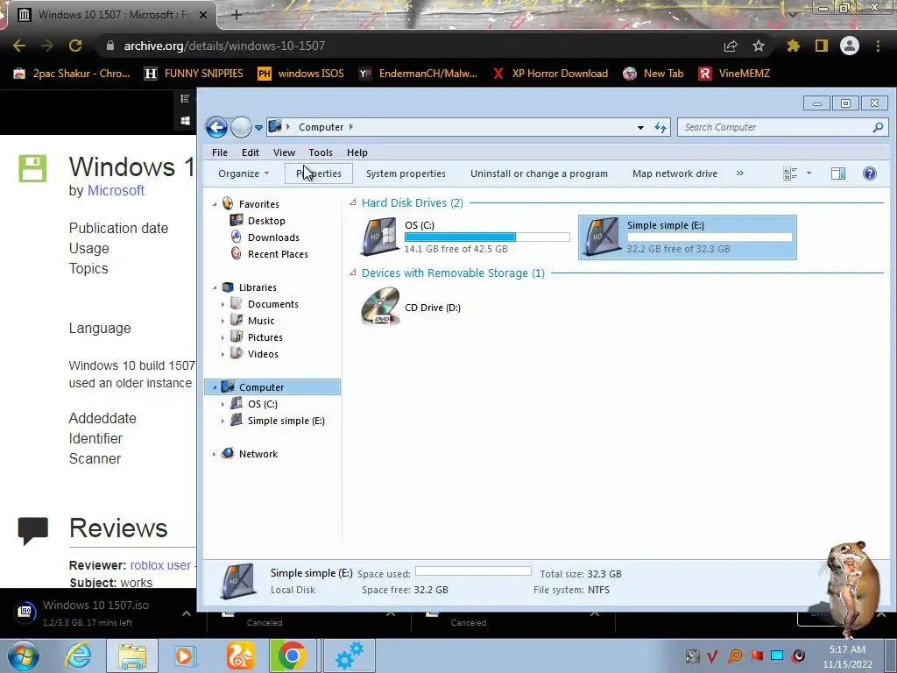The image size is (897, 673).
Task: Open the Organize dropdown
Action: [x=244, y=174]
